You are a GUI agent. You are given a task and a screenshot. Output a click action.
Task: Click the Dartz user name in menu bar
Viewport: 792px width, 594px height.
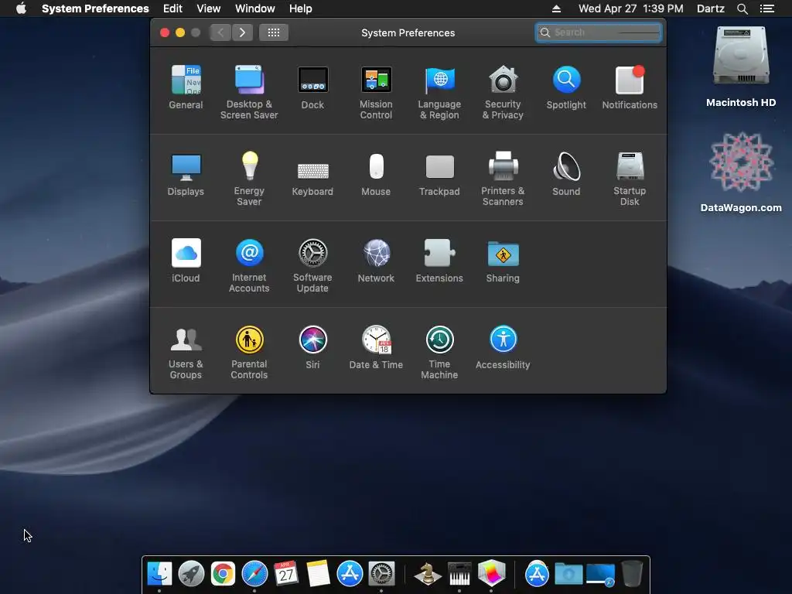pyautogui.click(x=710, y=8)
